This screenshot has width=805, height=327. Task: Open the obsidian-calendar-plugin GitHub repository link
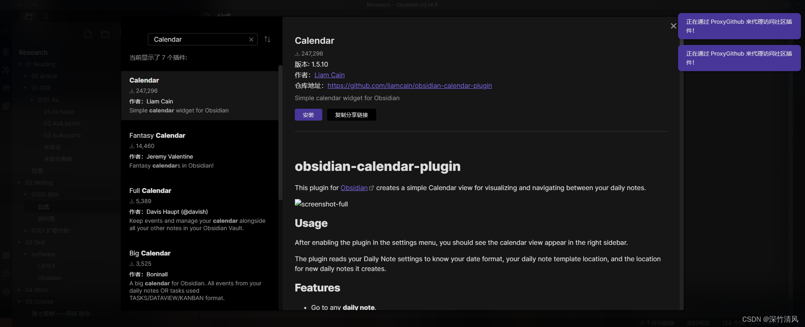coord(409,85)
